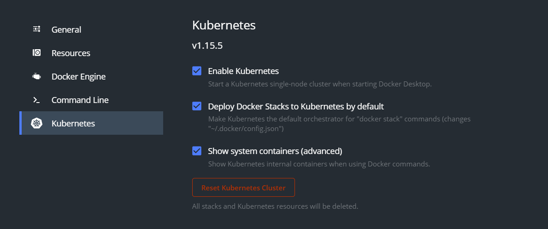Toggle Deploy Docker Stacks to Kubernetes checkbox
The image size is (548, 229).
(197, 106)
